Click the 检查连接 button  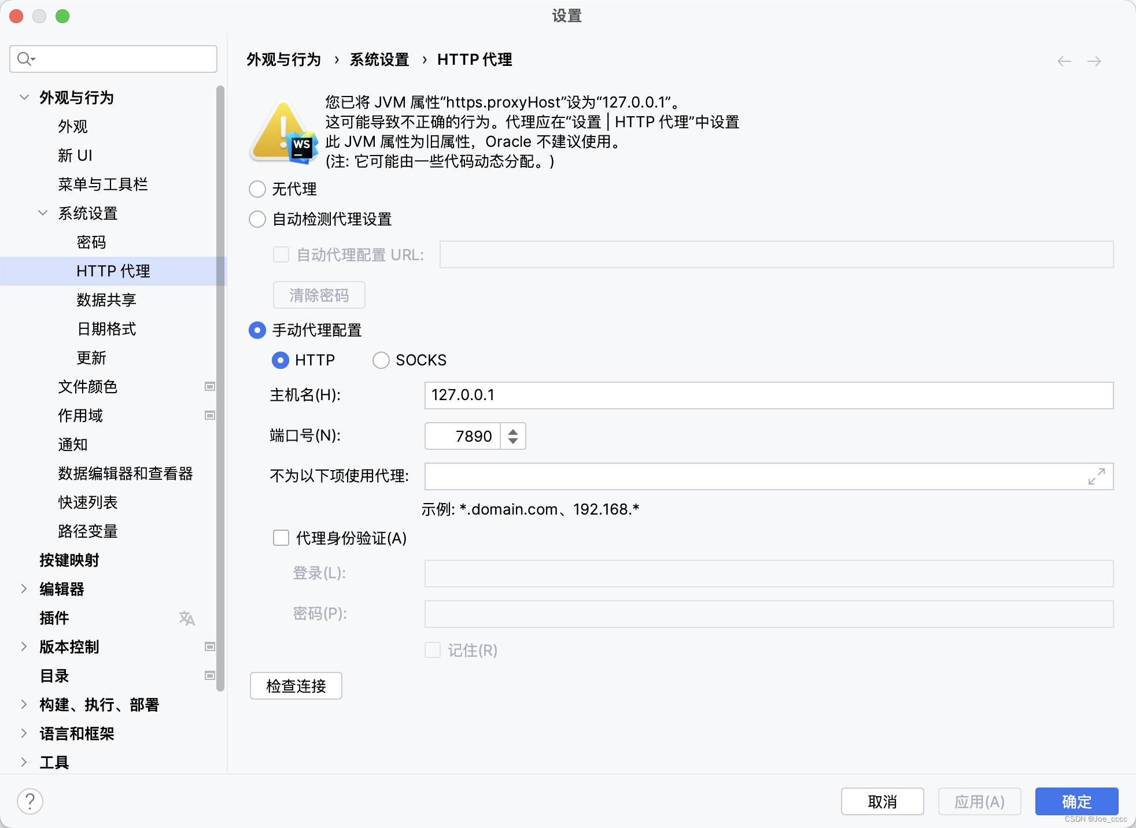pos(296,686)
